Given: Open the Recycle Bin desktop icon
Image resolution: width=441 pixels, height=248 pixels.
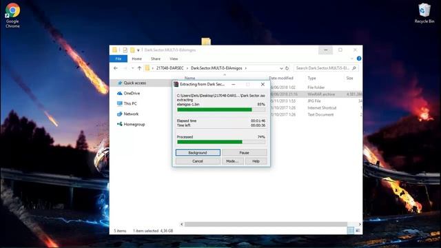Looking at the screenshot, I should coord(424,13).
